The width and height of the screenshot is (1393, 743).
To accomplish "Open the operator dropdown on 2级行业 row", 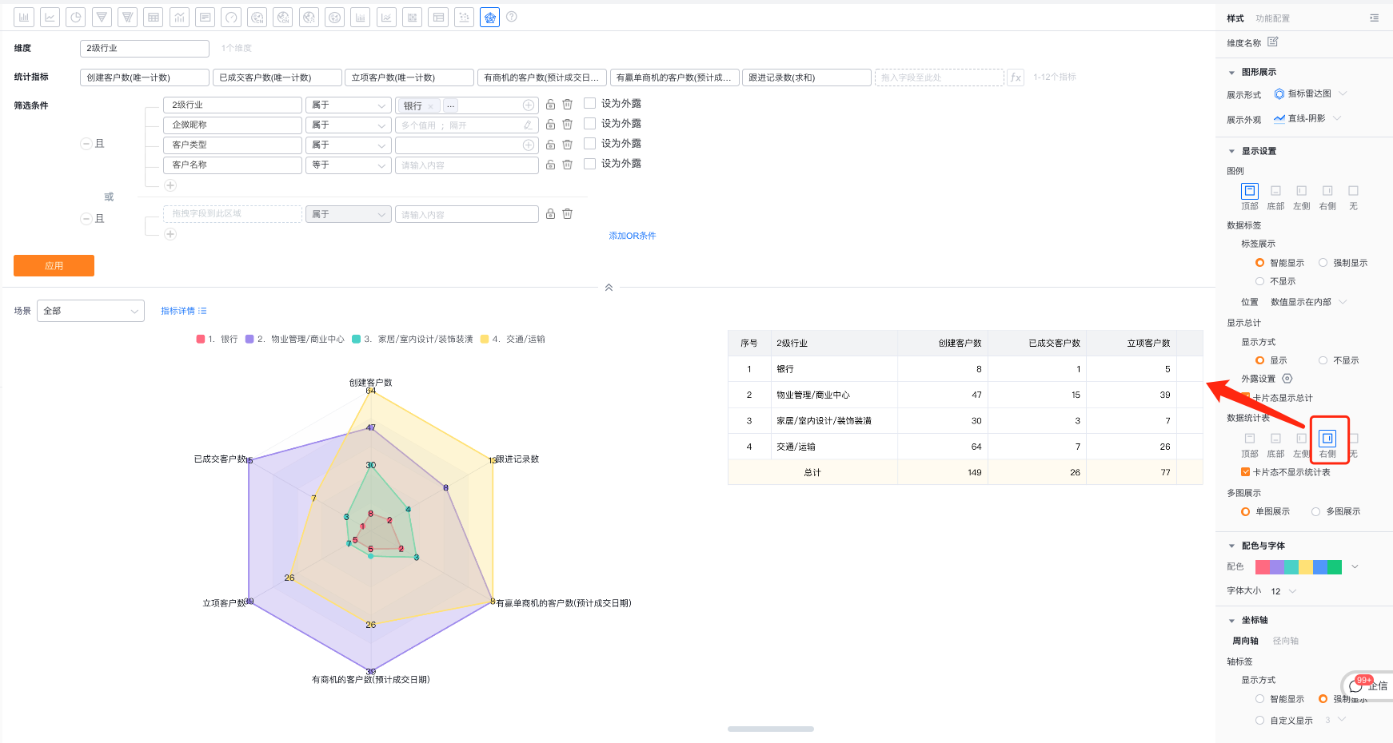I will (x=349, y=105).
